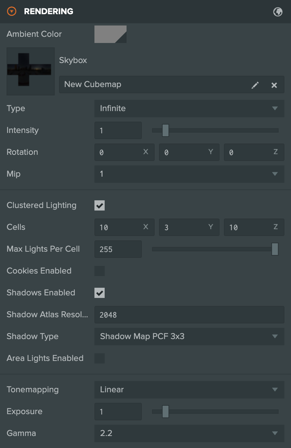Image resolution: width=291 pixels, height=448 pixels.
Task: Enable the Cookies Enabled checkbox
Action: tap(100, 271)
